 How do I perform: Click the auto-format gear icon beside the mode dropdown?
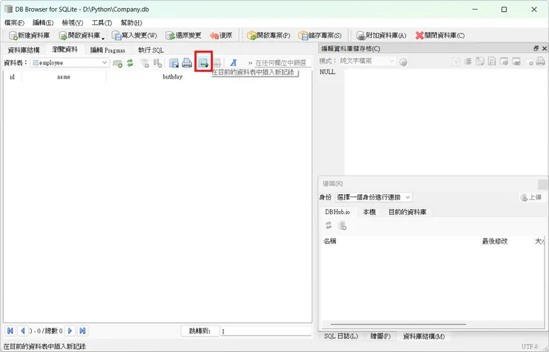coord(403,62)
